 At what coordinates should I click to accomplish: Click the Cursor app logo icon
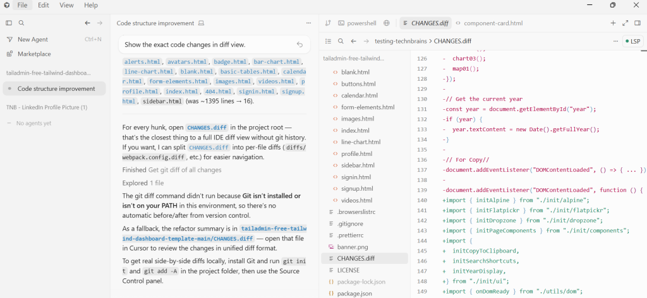[x=6, y=5]
